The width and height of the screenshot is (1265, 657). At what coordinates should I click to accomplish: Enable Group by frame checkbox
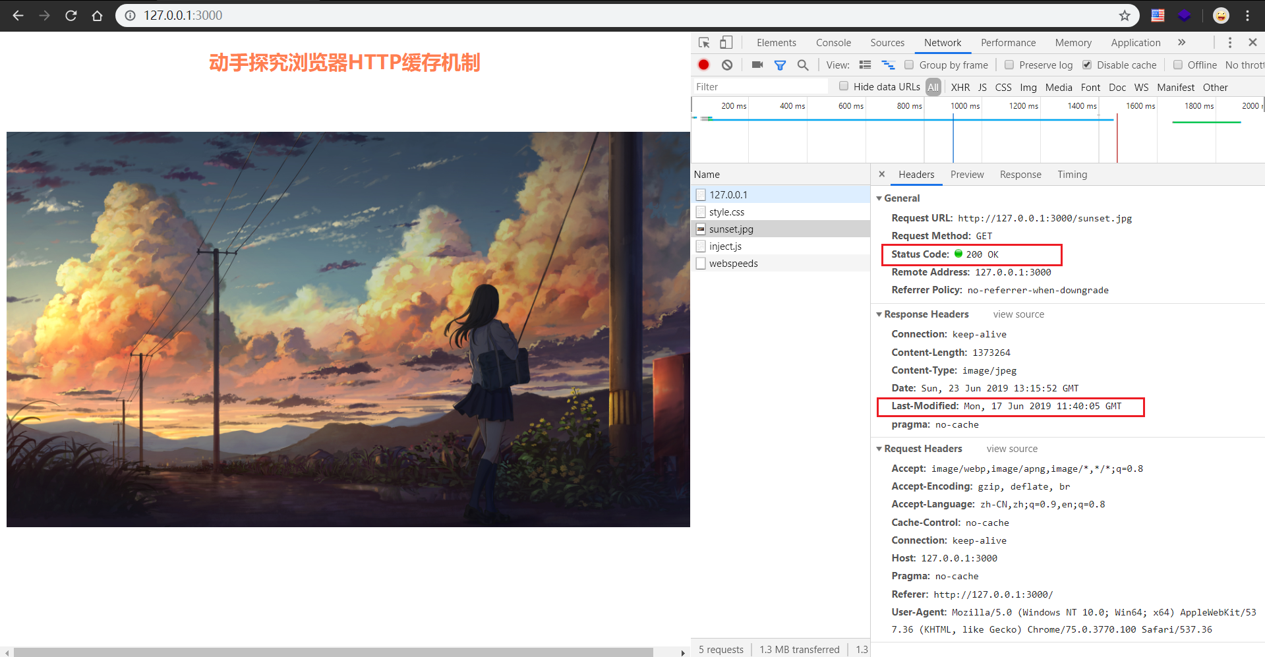(x=909, y=65)
